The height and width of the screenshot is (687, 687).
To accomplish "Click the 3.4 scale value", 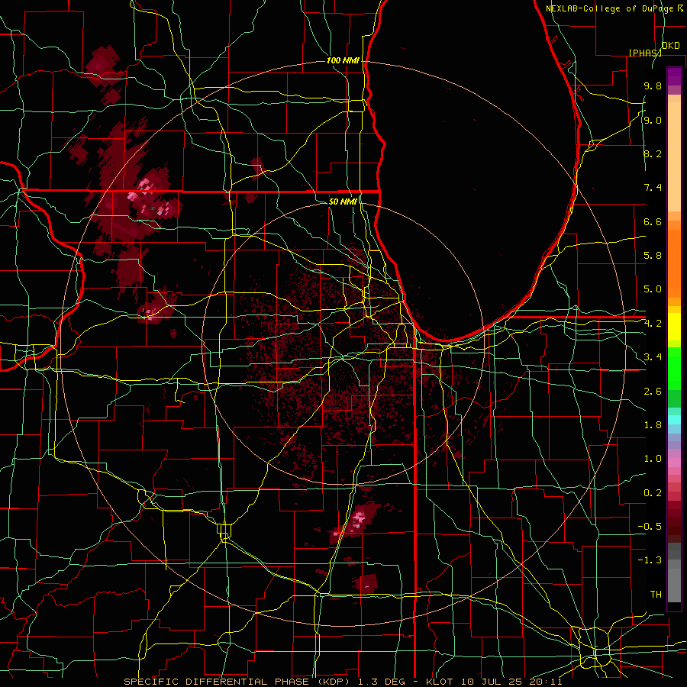I will 653,357.
